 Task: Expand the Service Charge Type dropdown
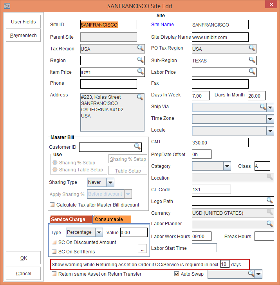click(x=99, y=232)
